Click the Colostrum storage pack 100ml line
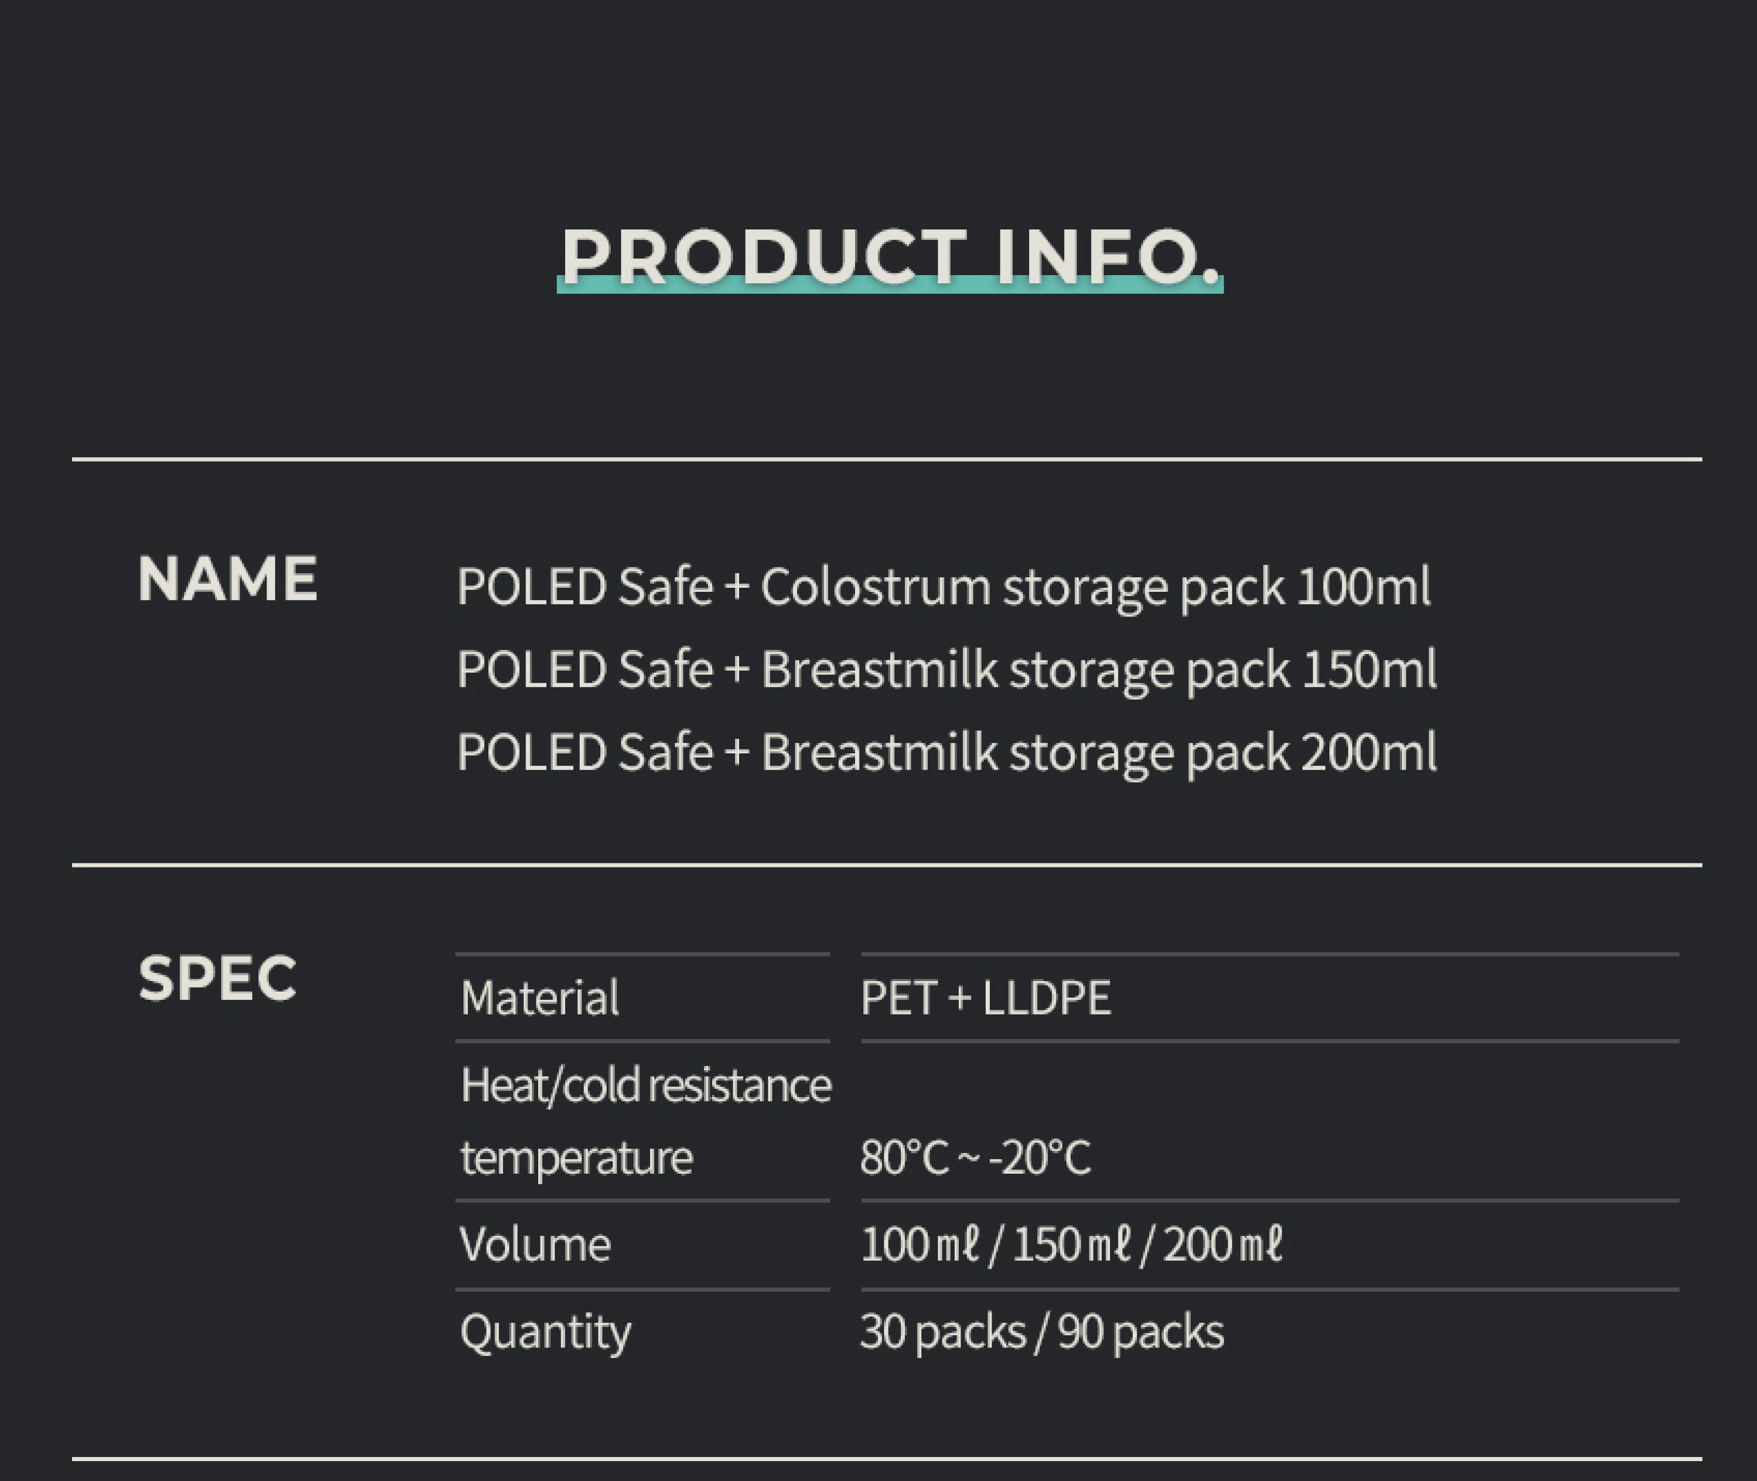The image size is (1757, 1481). 944,587
